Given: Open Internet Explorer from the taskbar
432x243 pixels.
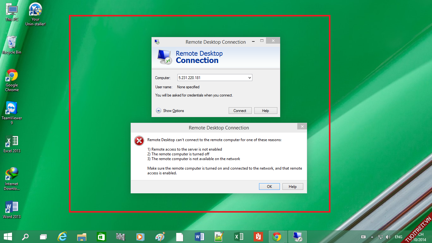Looking at the screenshot, I should coord(62,237).
